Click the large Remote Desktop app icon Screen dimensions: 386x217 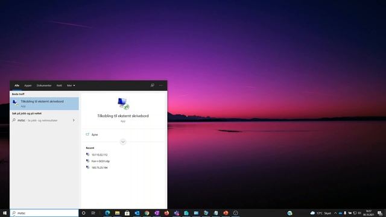(x=123, y=104)
